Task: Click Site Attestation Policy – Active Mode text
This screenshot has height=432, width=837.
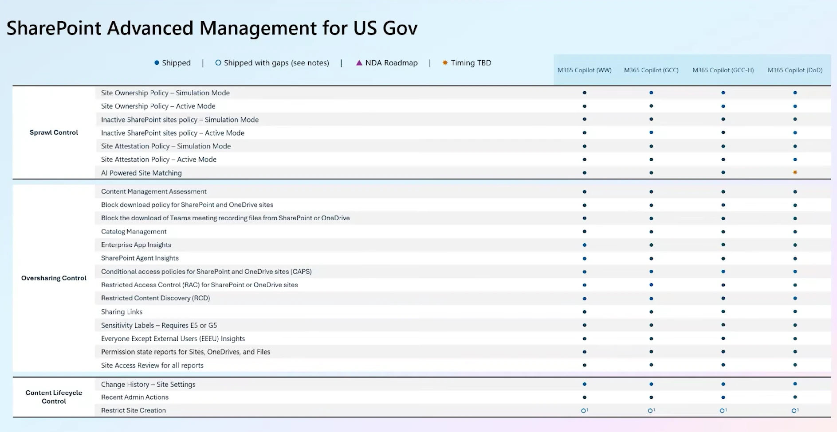Action: click(x=159, y=160)
